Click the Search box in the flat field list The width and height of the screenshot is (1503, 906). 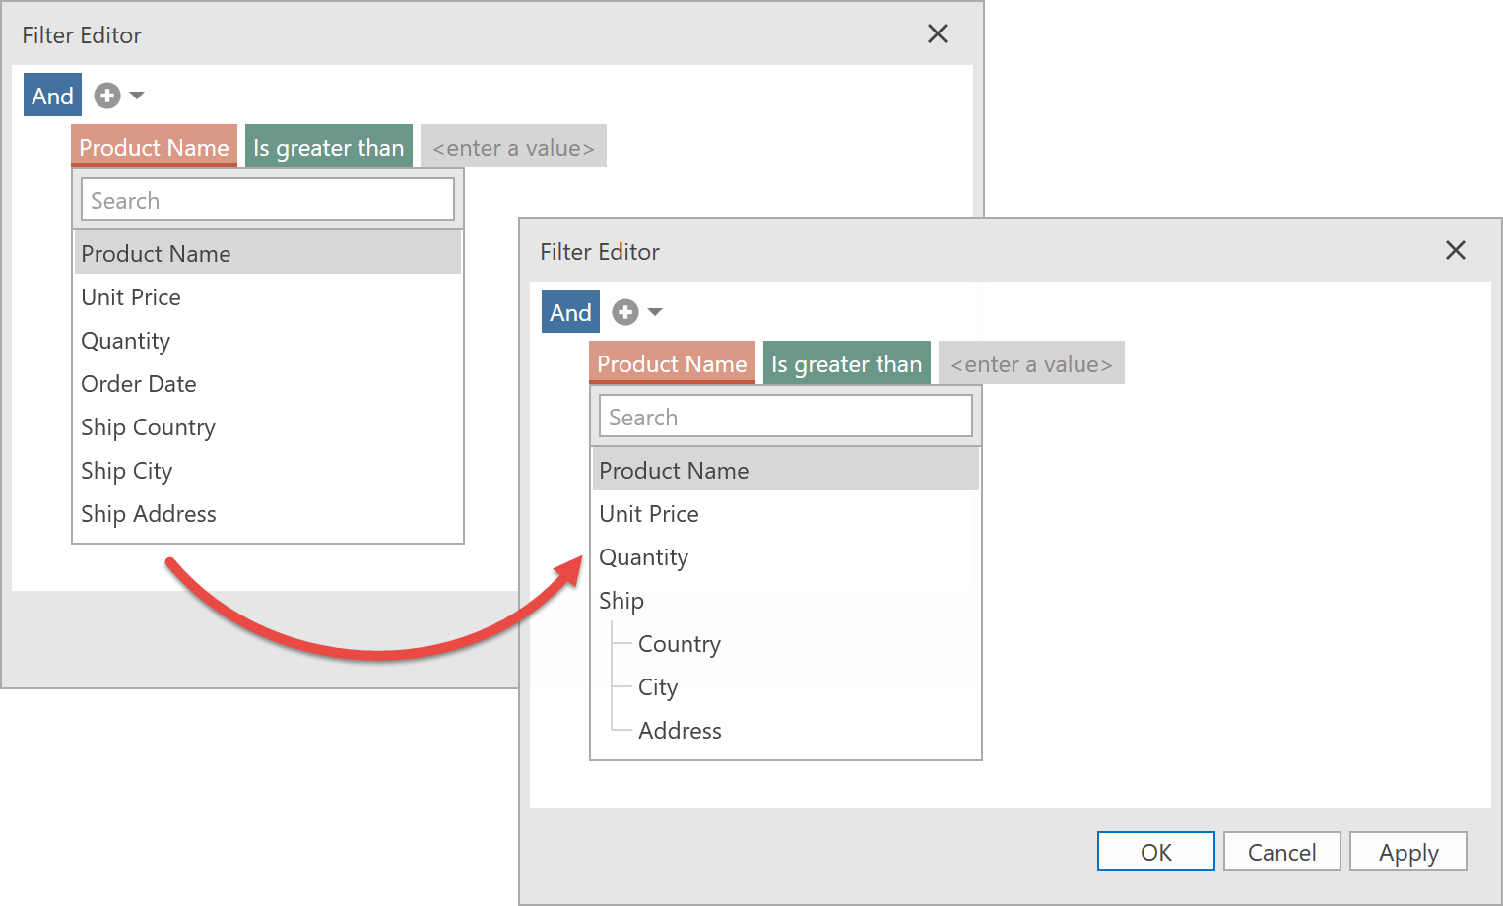(x=267, y=200)
